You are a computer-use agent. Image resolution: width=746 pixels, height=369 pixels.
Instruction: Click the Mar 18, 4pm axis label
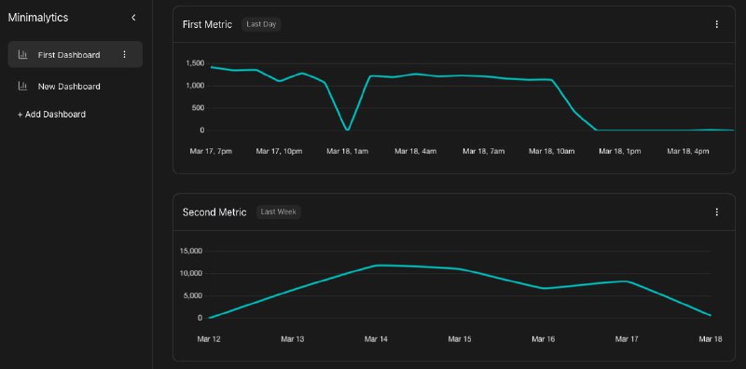(688, 151)
